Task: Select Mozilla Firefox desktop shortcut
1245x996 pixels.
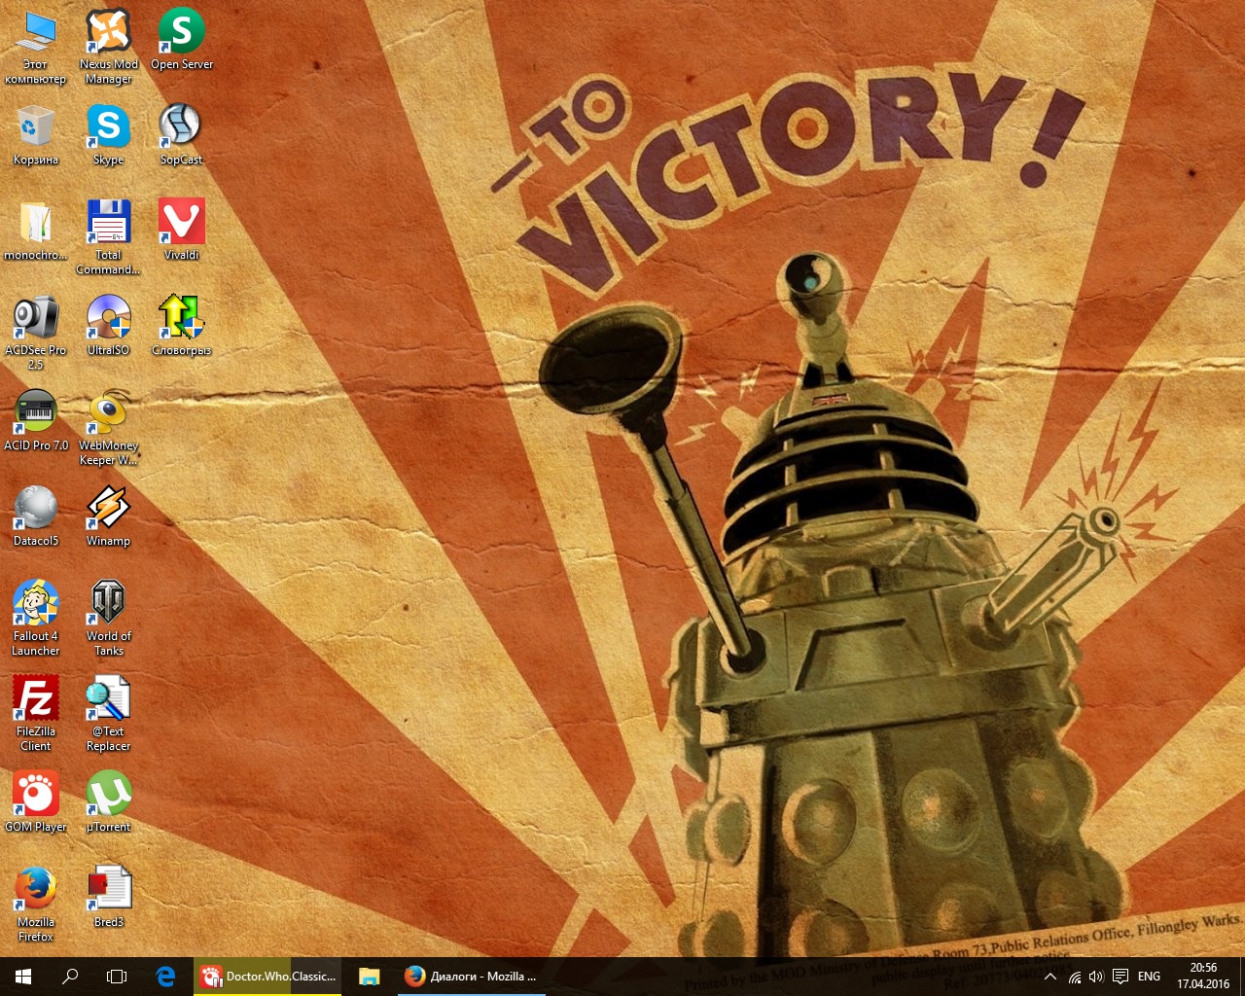Action: point(36,905)
